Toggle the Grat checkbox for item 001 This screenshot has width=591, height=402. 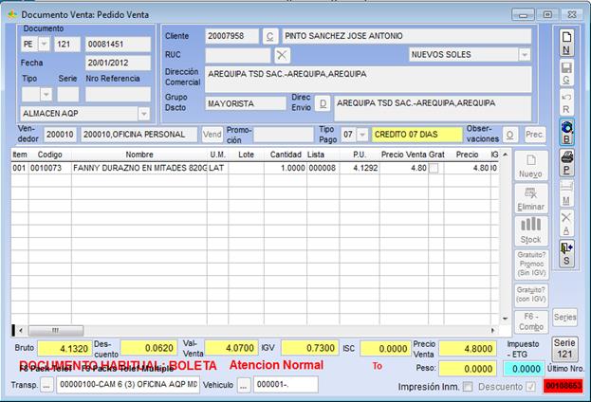(x=434, y=168)
